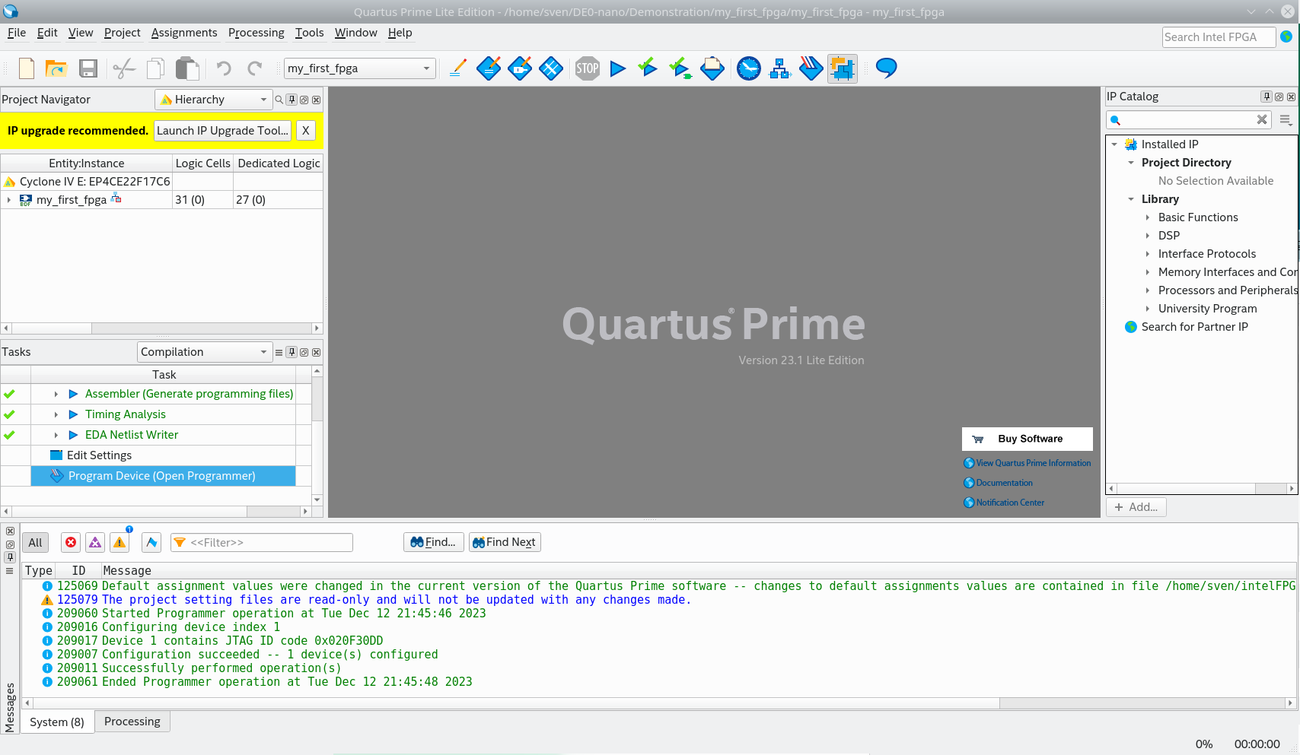
Task: Open the Documentation link
Action: (x=1004, y=483)
